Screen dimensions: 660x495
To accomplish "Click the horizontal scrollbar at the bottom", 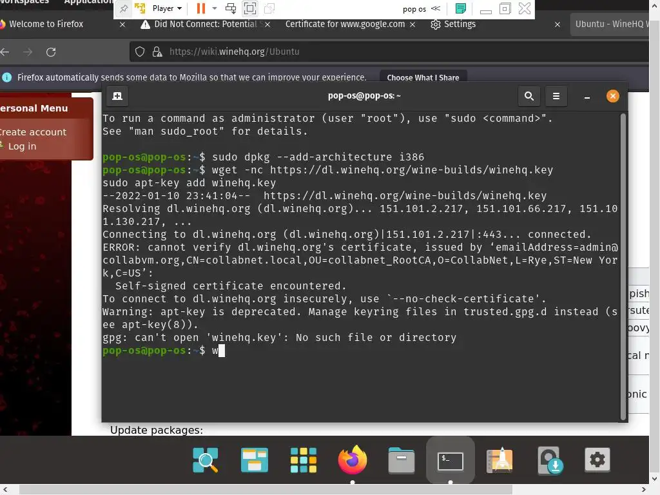I will click(x=265, y=490).
